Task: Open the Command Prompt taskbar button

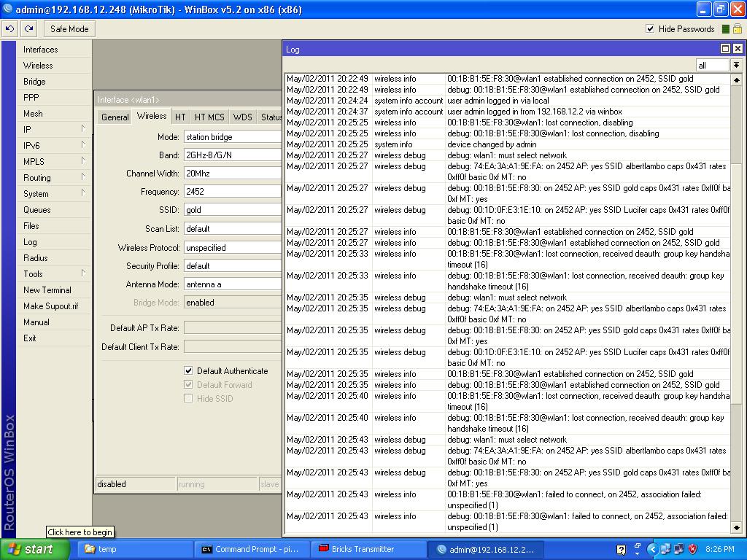Action: click(x=252, y=549)
